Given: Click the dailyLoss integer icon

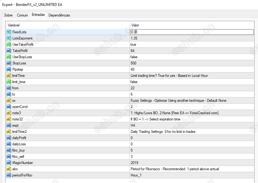Looking at the screenshot, I should [x=8, y=144].
